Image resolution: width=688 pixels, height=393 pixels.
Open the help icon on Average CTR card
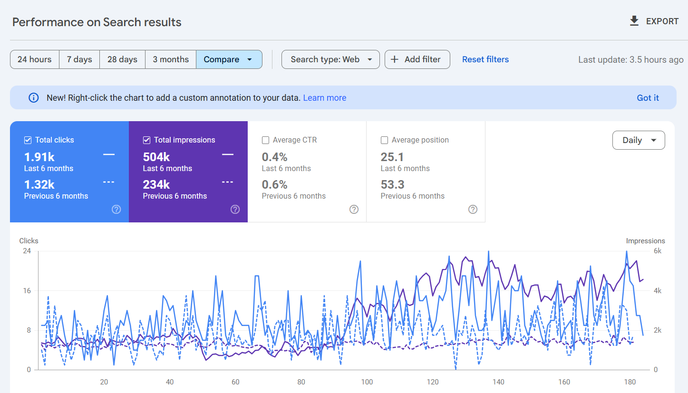(x=354, y=209)
